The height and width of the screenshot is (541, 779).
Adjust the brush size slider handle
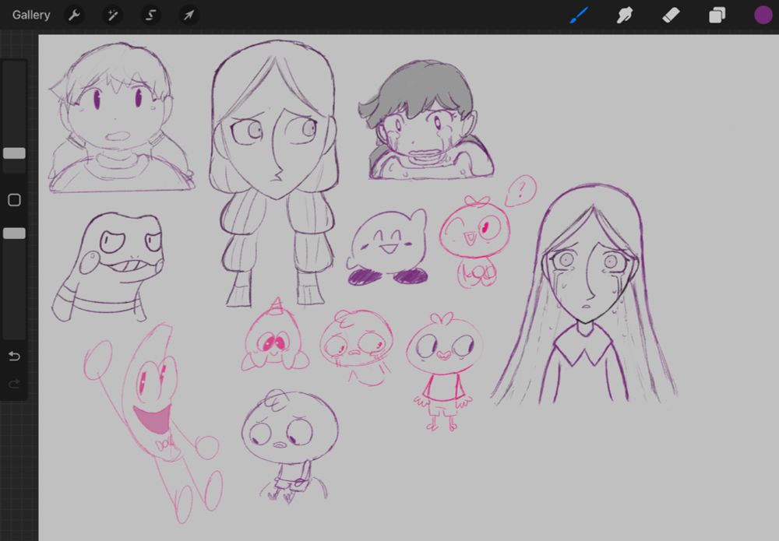point(14,153)
